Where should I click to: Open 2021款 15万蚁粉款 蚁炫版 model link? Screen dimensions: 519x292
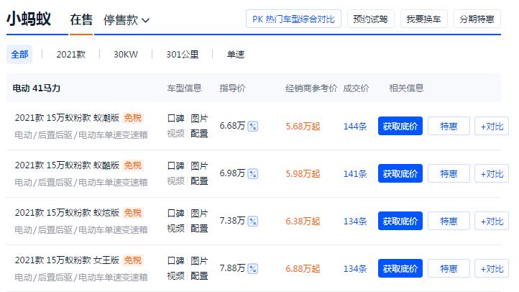[67, 213]
